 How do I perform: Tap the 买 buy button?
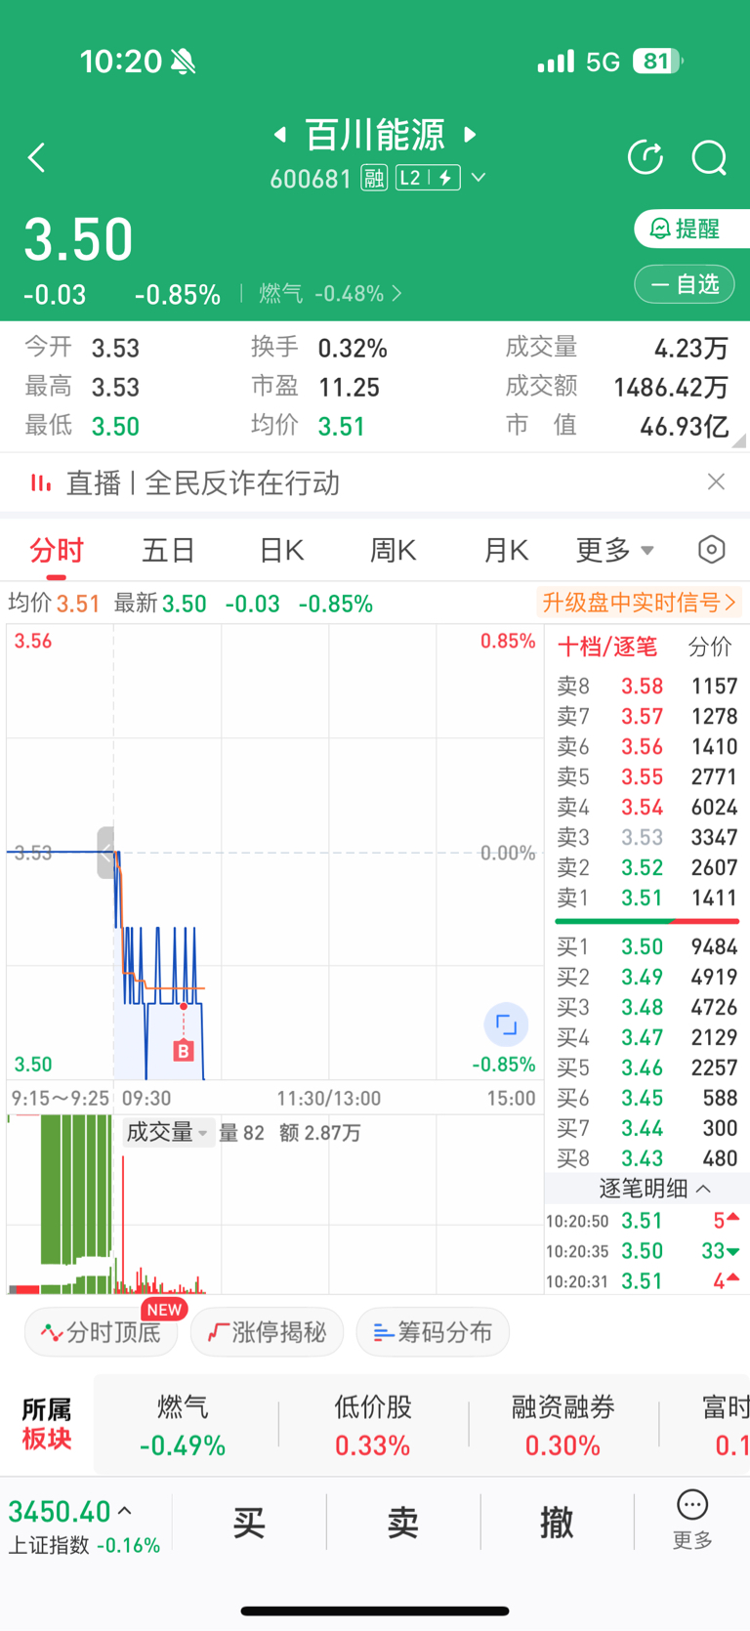click(x=249, y=1522)
